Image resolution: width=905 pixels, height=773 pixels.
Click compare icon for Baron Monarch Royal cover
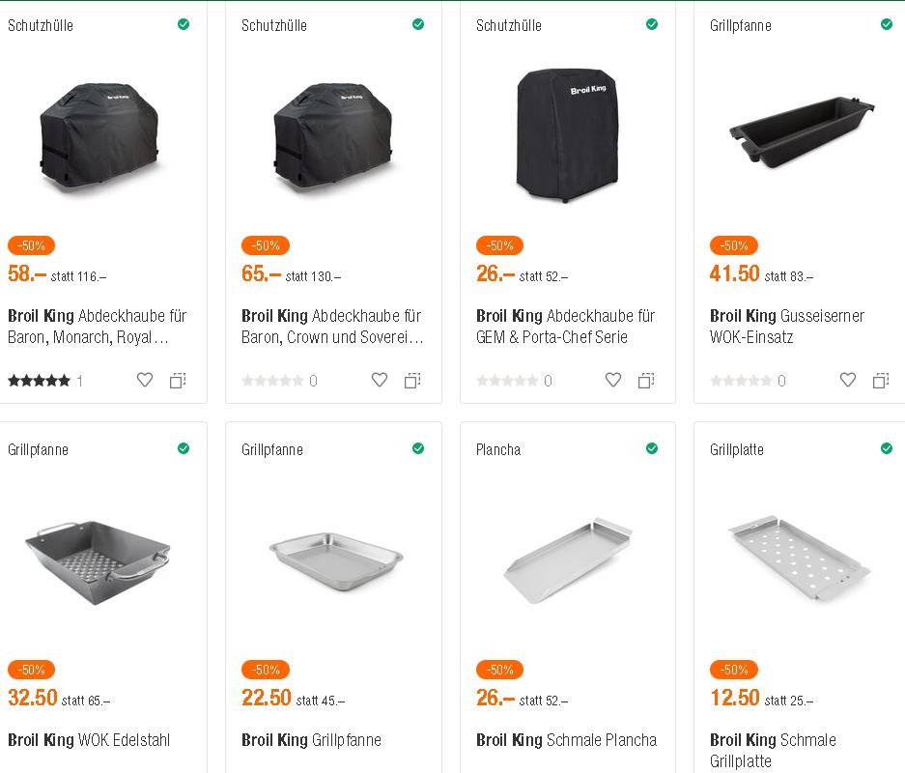(x=178, y=381)
